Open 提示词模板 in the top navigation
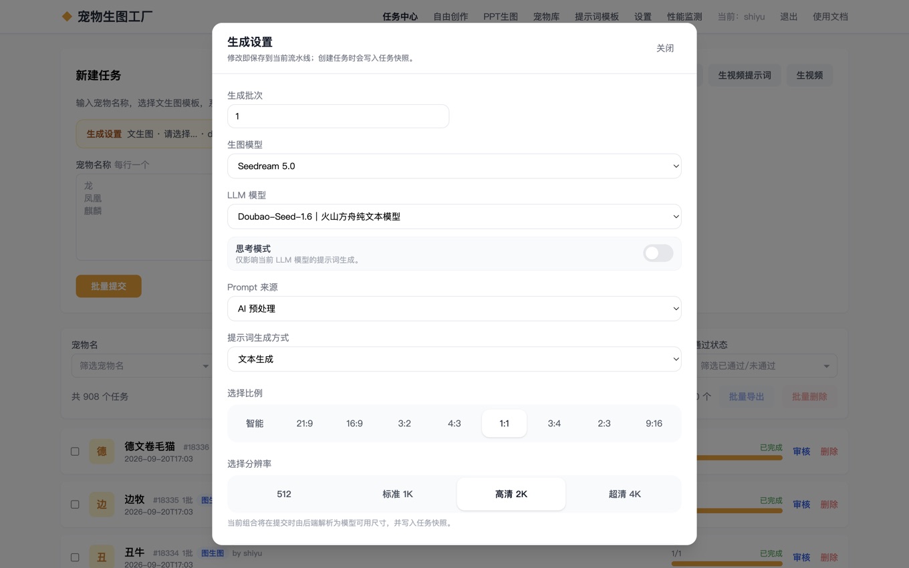Screen dimensions: 909x568 pyautogui.click(x=597, y=17)
